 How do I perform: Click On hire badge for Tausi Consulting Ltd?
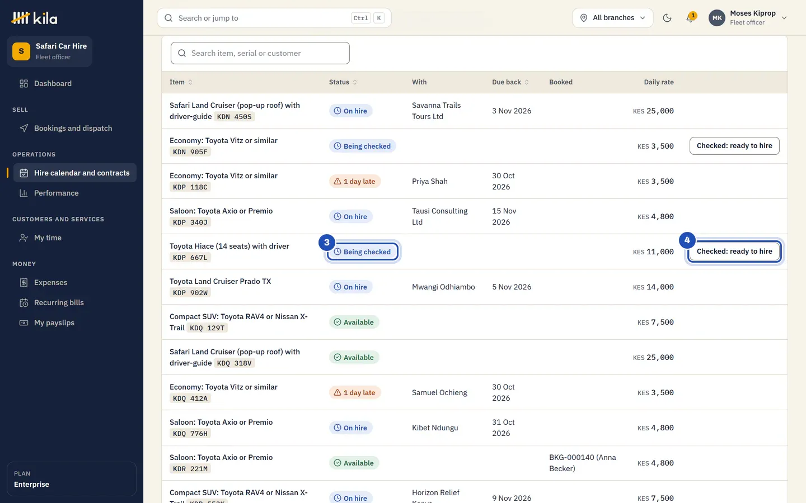tap(351, 216)
